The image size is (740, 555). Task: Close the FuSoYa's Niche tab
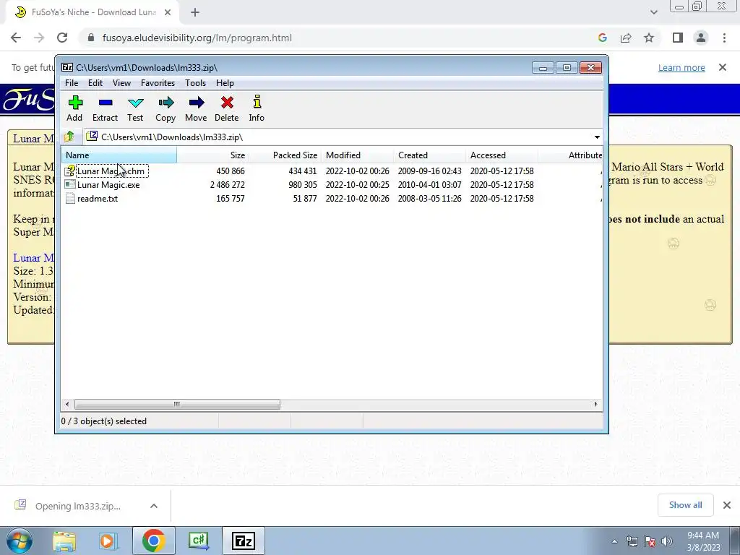(168, 12)
